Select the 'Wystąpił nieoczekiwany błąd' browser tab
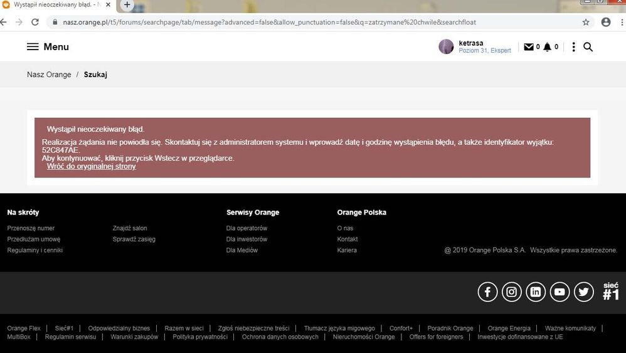 (53, 4)
